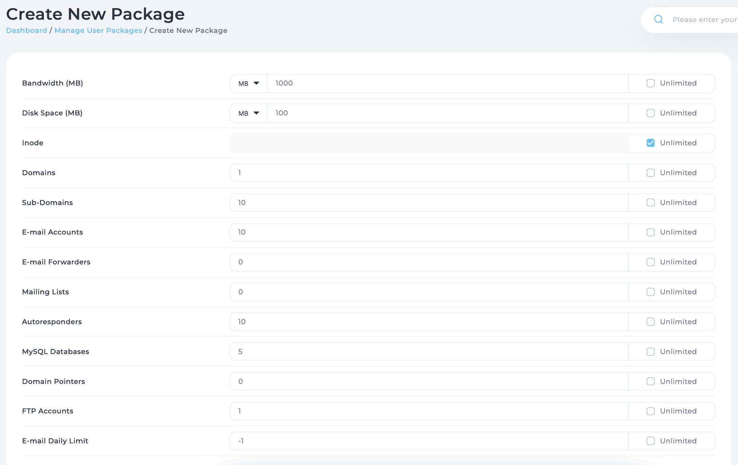This screenshot has width=738, height=465.
Task: Enable Unlimited for Autoresponders
Action: pos(650,322)
